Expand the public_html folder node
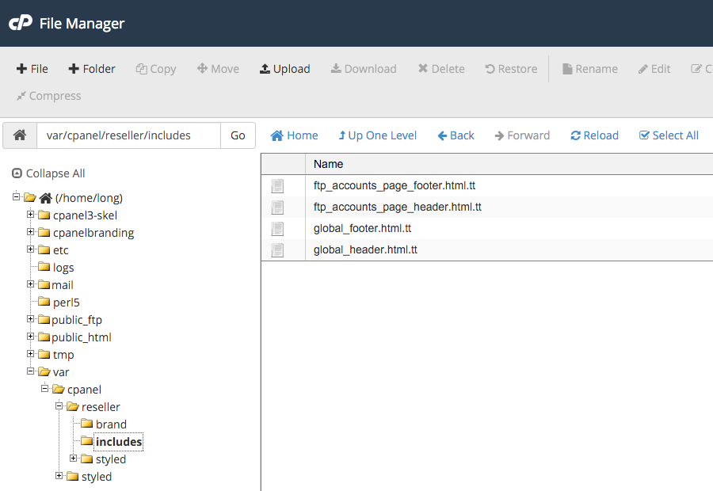The height and width of the screenshot is (491, 713). point(31,337)
